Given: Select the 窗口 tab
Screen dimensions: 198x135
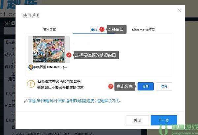Looking at the screenshot, I should [x=94, y=30].
